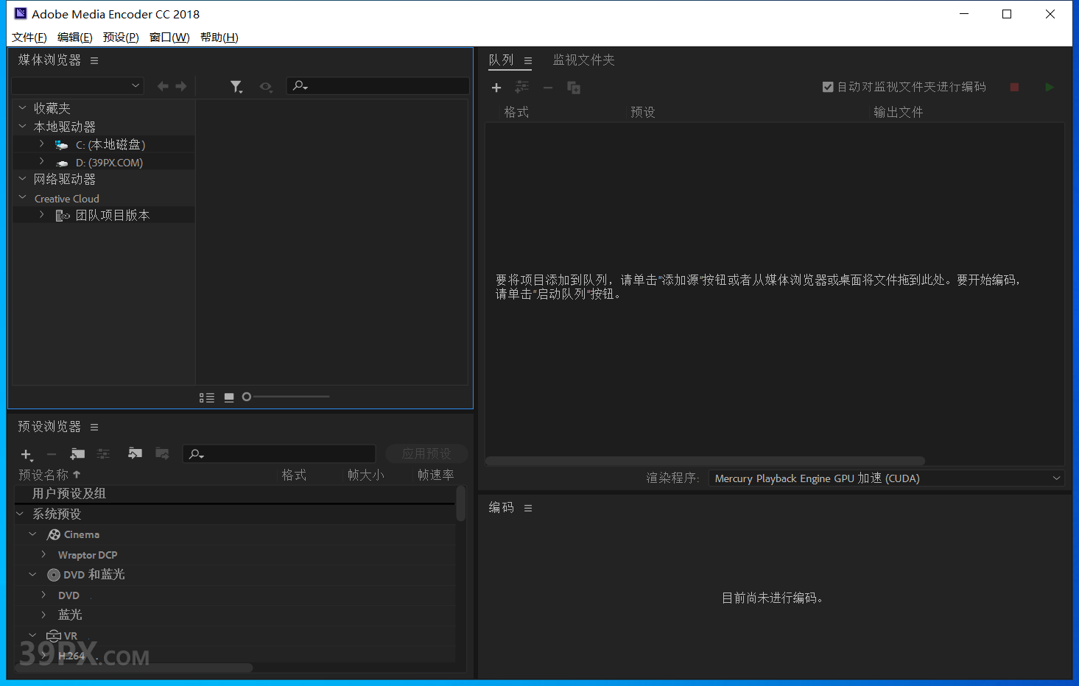This screenshot has width=1079, height=686.
Task: Open the 编码 panel menu icon
Action: (x=528, y=508)
